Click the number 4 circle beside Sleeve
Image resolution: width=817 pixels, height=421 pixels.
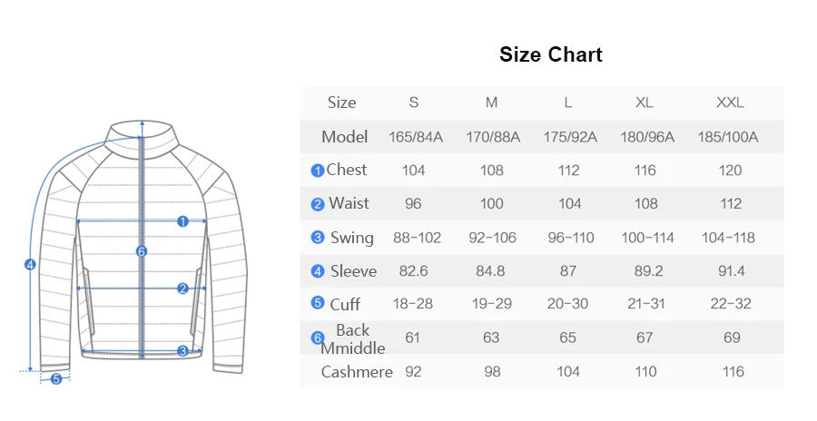[318, 271]
